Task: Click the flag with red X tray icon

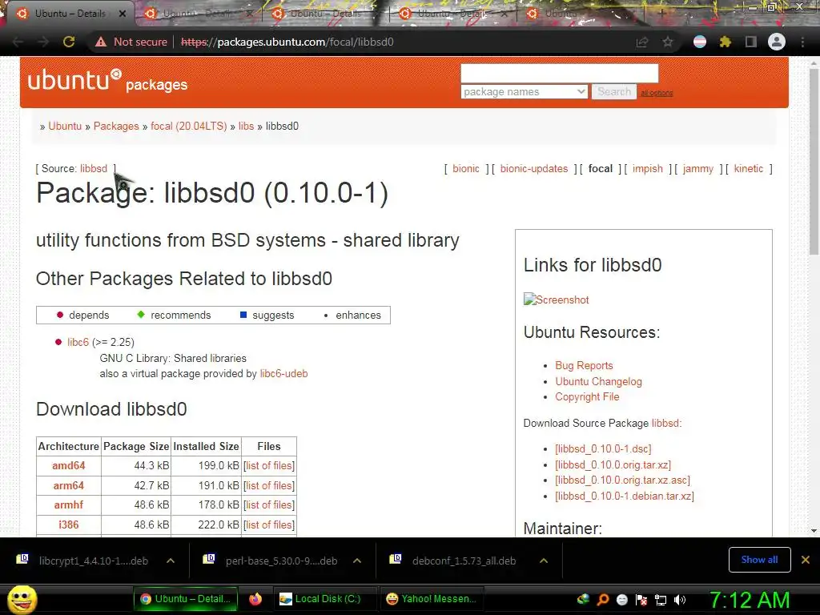Action: coord(641,600)
